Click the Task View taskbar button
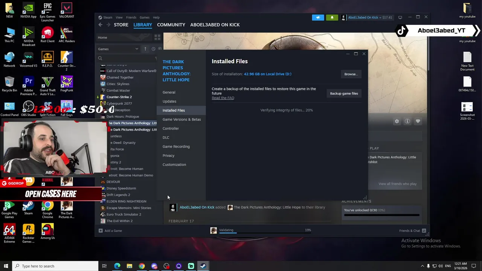The height and width of the screenshot is (271, 482). 104,266
